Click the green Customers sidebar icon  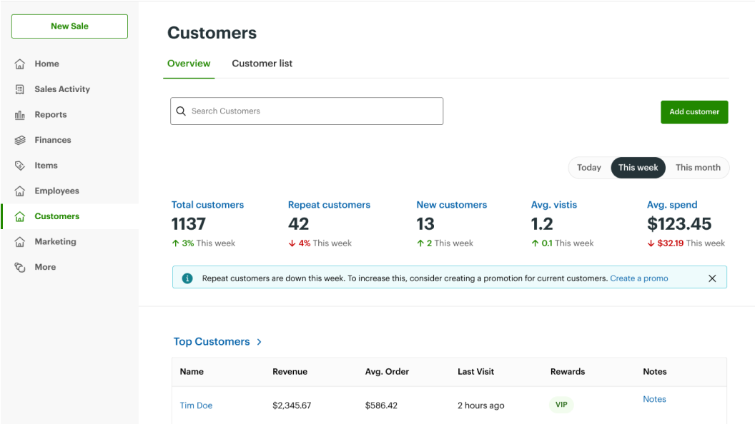click(x=20, y=216)
